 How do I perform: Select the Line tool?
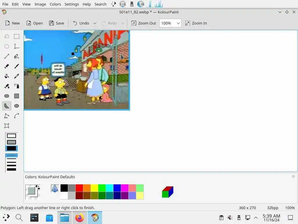[7, 56]
